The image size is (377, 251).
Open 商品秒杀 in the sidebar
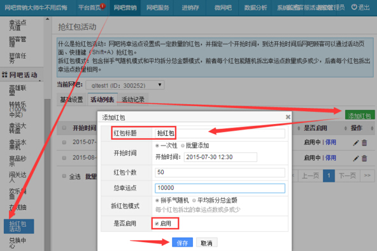point(18,161)
